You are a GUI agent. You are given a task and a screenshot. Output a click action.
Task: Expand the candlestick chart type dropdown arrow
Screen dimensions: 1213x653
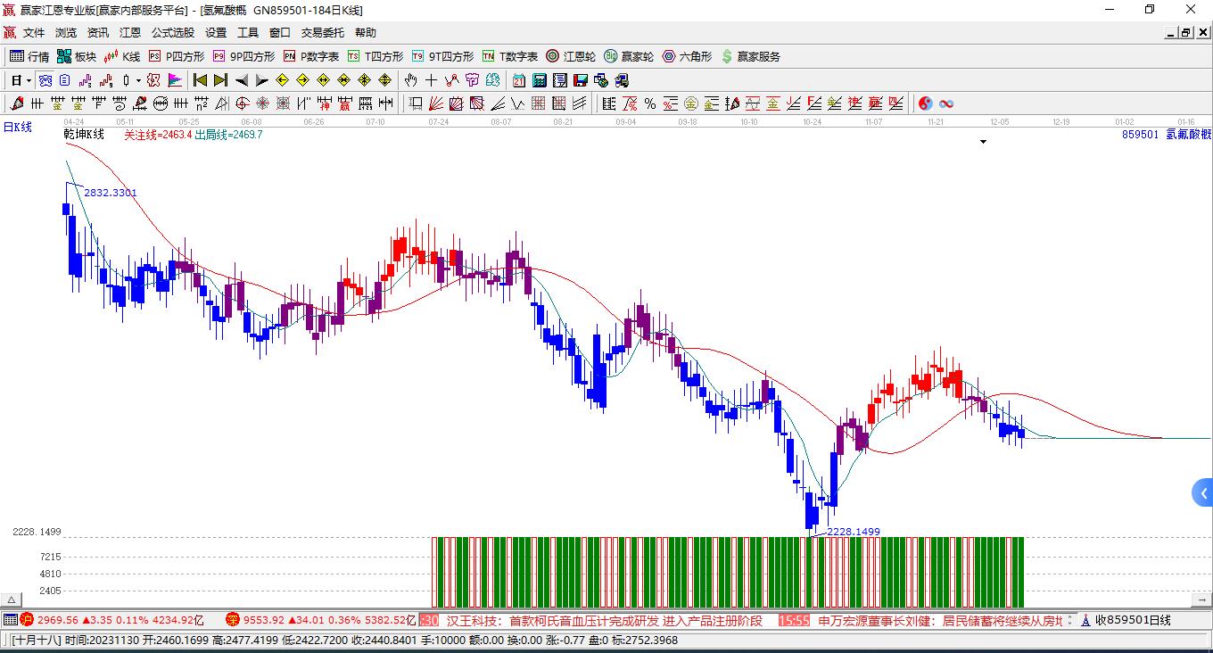tap(138, 80)
